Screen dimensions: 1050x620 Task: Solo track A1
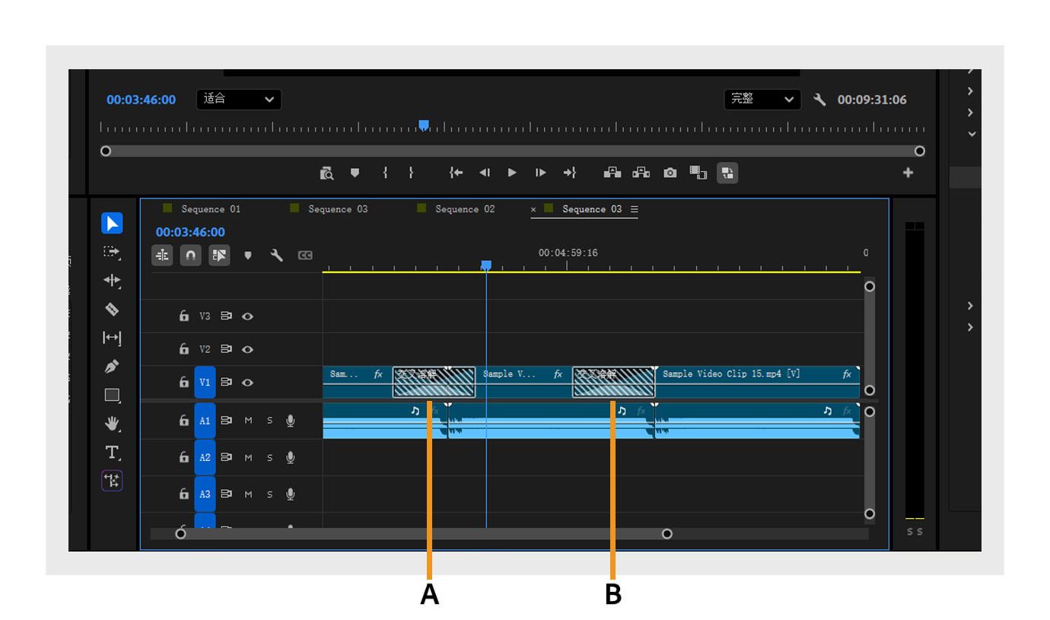pos(269,421)
